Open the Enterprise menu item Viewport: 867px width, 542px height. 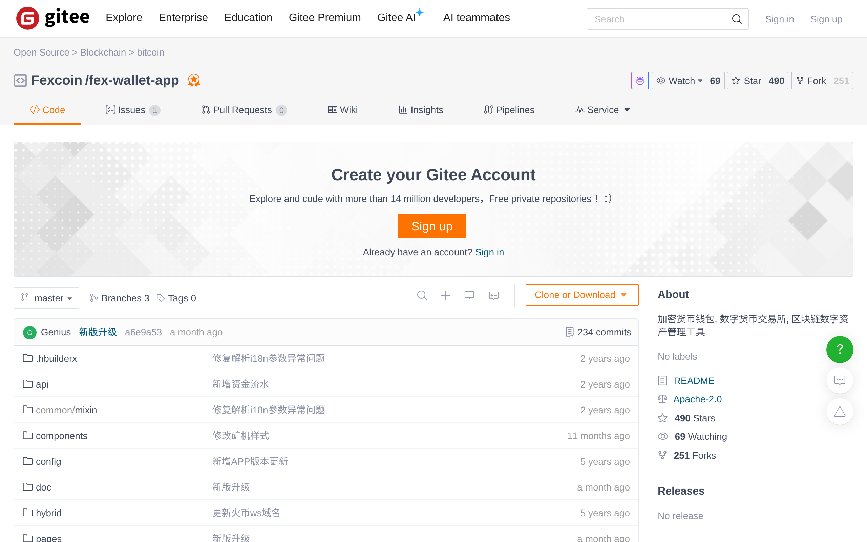coord(183,17)
